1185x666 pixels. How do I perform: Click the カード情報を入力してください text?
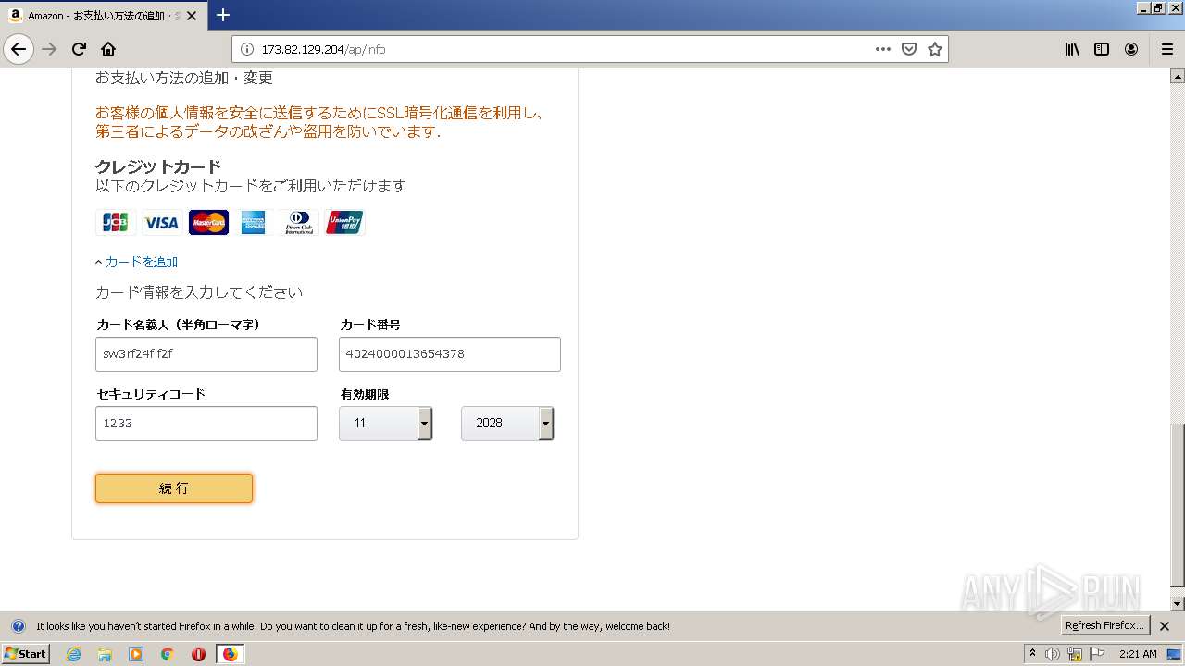[x=199, y=292]
